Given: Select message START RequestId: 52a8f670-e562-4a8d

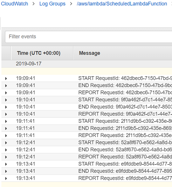Looking at the screenshot, I should tap(125, 143).
